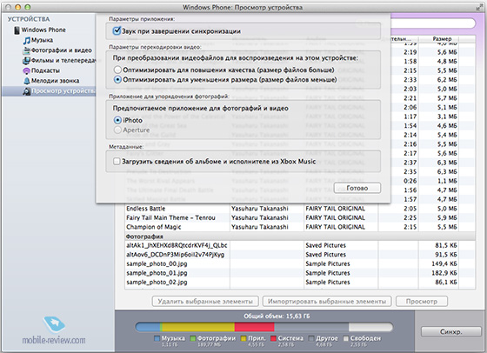Click Удалить выбранные элементы button

pos(205,301)
